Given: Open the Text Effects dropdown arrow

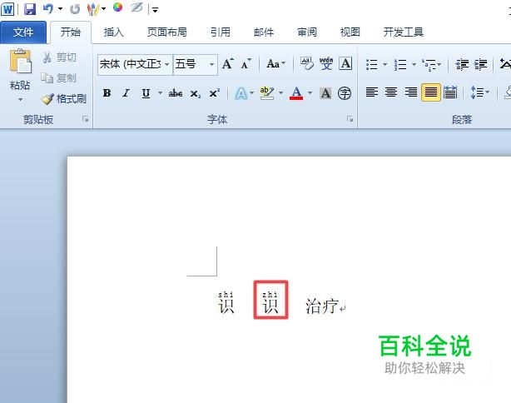Looking at the screenshot, I should pyautogui.click(x=252, y=93).
